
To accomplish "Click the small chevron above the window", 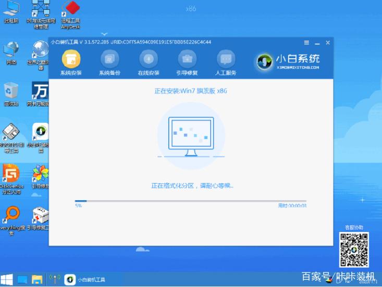I will 104,34.
